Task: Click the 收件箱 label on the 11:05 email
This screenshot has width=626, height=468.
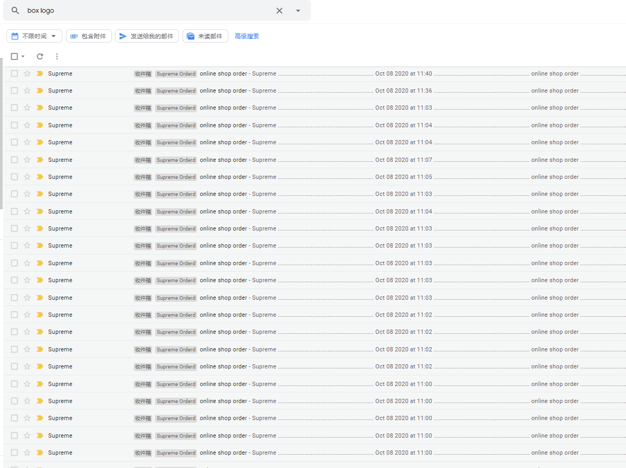Action: (x=143, y=177)
